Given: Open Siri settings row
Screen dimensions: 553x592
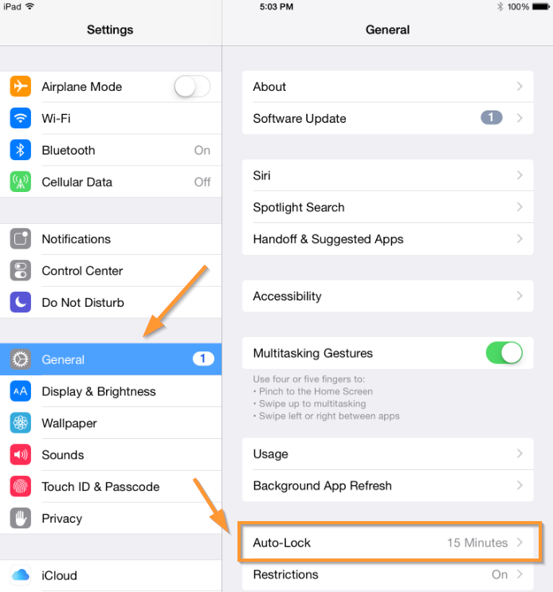Looking at the screenshot, I should coord(388,175).
